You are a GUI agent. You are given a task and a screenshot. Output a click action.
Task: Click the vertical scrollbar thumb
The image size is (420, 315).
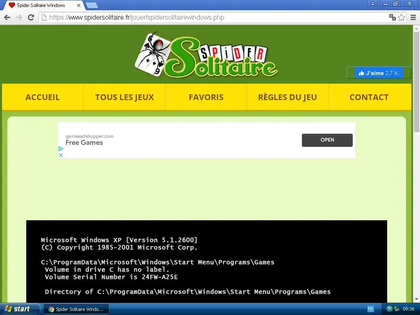pos(416,82)
